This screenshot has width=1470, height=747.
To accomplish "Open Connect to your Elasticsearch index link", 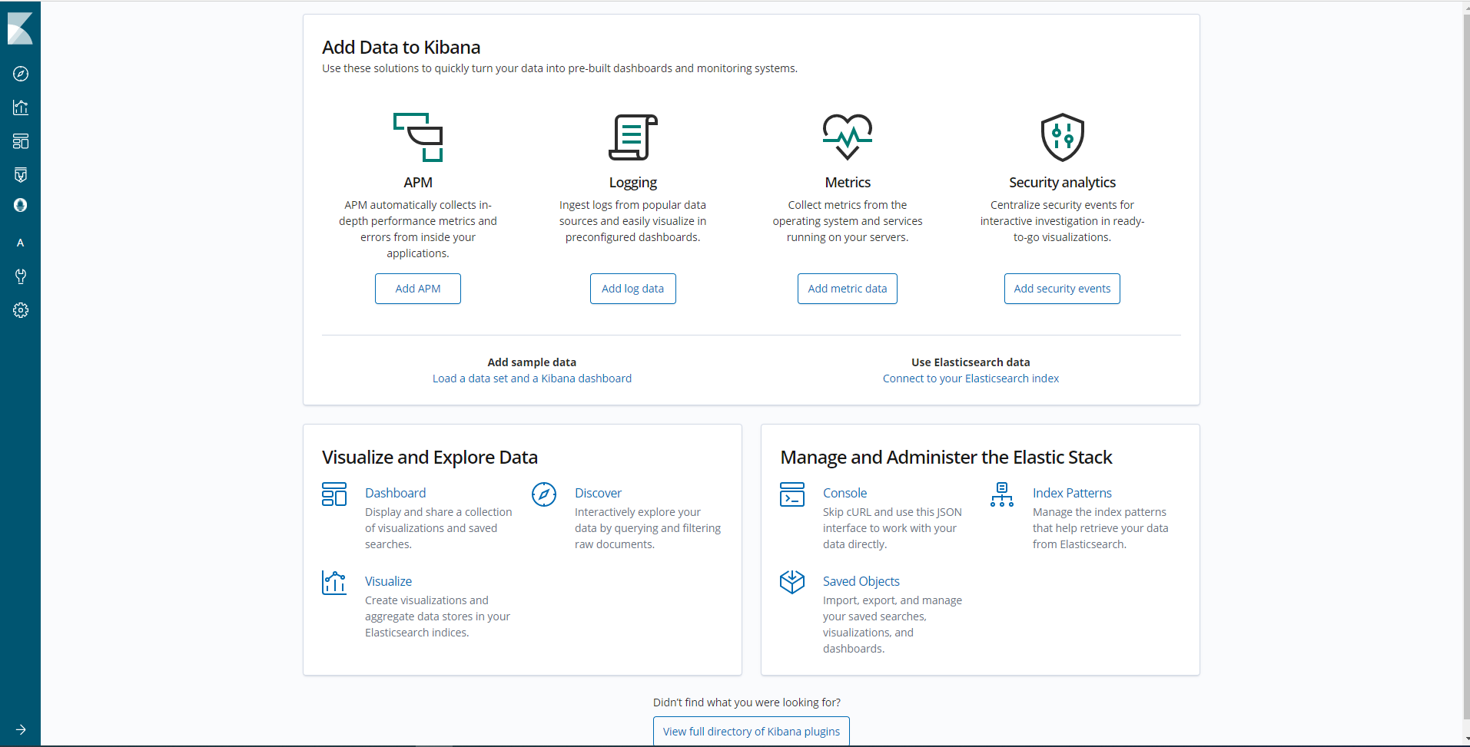I will [x=971, y=378].
